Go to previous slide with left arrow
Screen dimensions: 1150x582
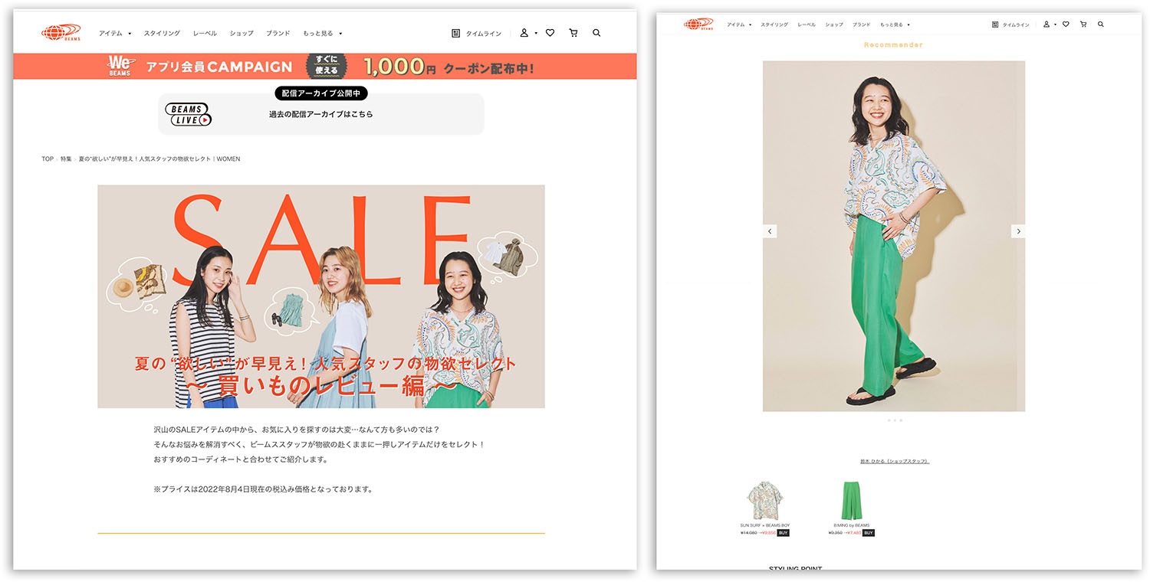click(770, 231)
